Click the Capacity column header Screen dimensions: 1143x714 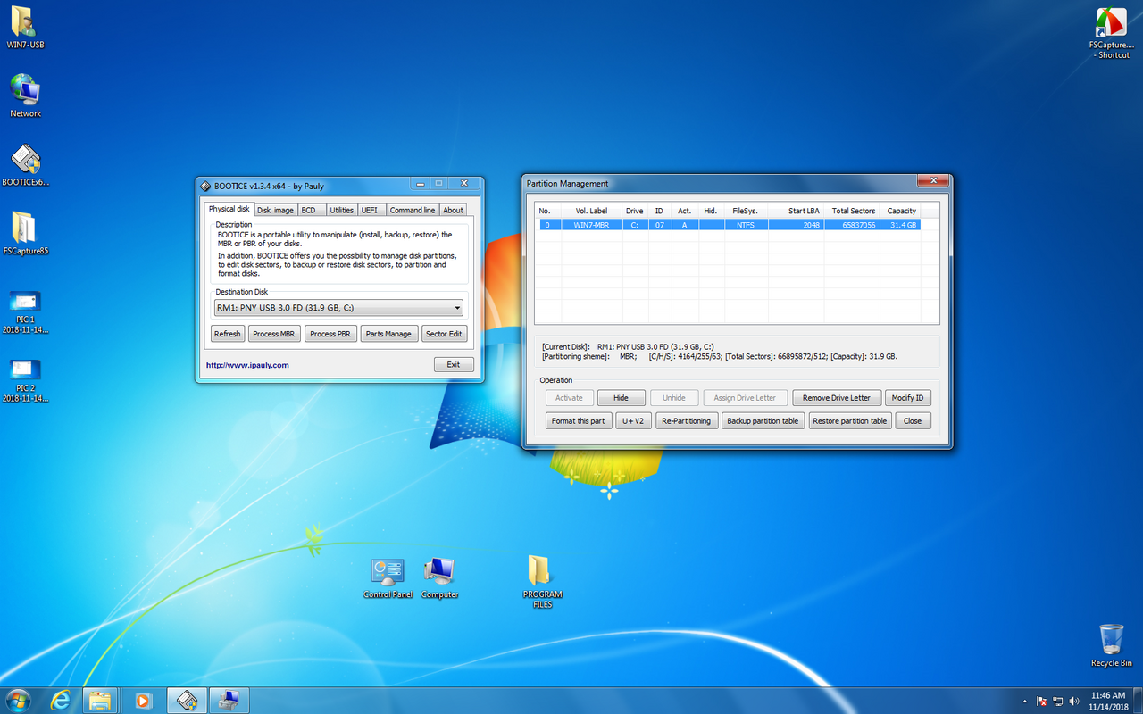(x=901, y=211)
